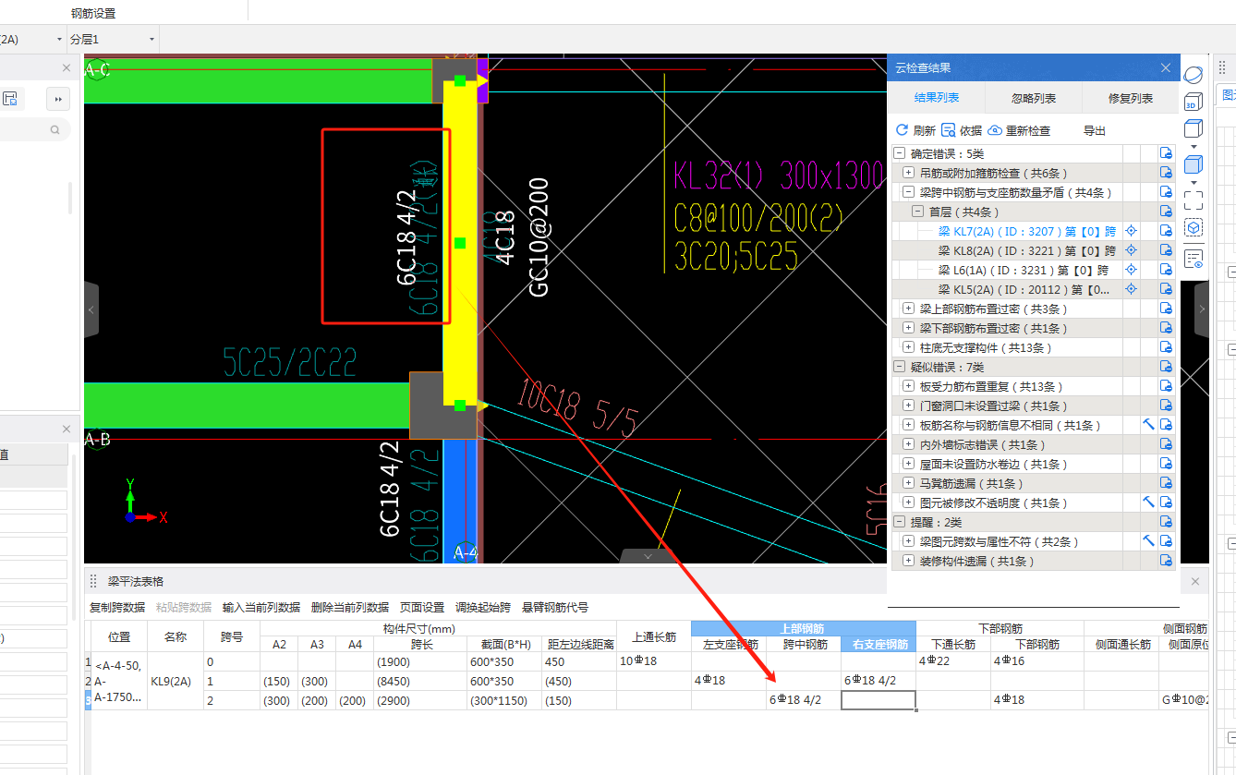Screen dimensions: 1236x775
Task: Click empty 右支座钢筋 cell in row 2
Action: [x=878, y=700]
